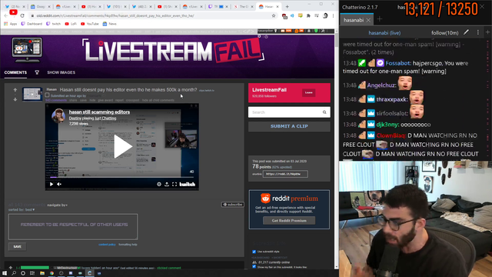Image resolution: width=492 pixels, height=277 pixels.
Task: Switch to COMMENTS tab
Action: (15, 72)
